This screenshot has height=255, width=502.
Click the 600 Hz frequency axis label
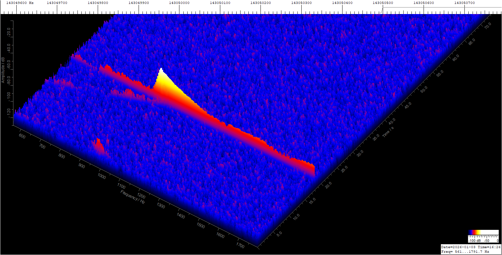(23, 136)
